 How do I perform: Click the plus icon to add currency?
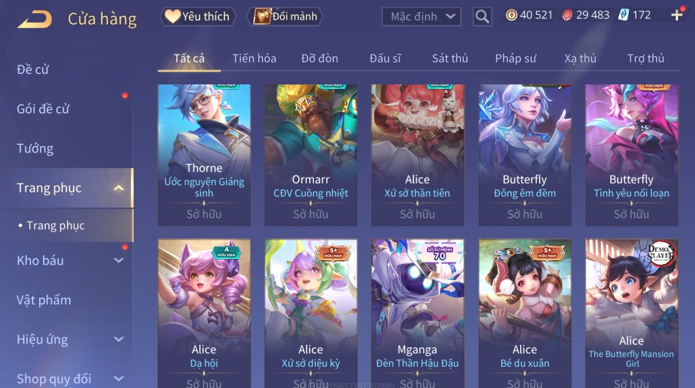pos(677,15)
